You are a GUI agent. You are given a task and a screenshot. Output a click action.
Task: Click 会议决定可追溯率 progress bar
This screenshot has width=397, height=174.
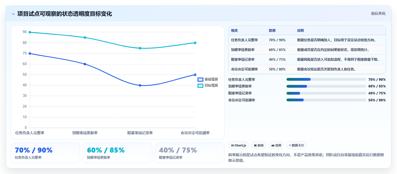coord(326,100)
